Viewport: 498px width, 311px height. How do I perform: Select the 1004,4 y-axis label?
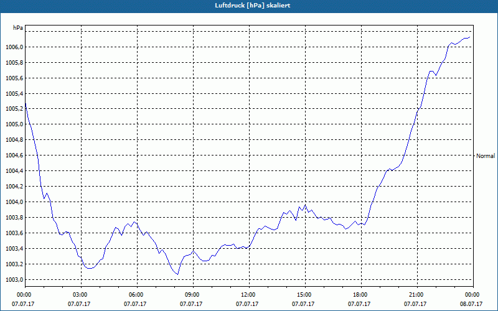(14, 171)
